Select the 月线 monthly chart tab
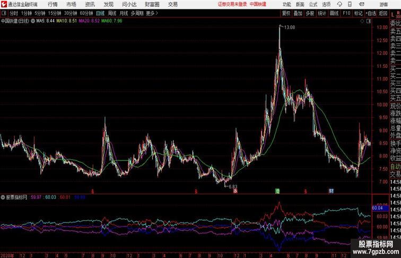The image size is (401, 258). coord(124,13)
